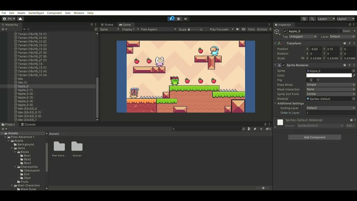Click the Material field object picker circle
The width and height of the screenshot is (357, 201).
pyautogui.click(x=354, y=99)
